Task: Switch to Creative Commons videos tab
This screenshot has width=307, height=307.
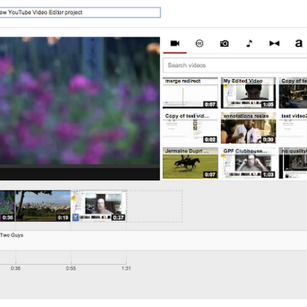Action: [199, 44]
